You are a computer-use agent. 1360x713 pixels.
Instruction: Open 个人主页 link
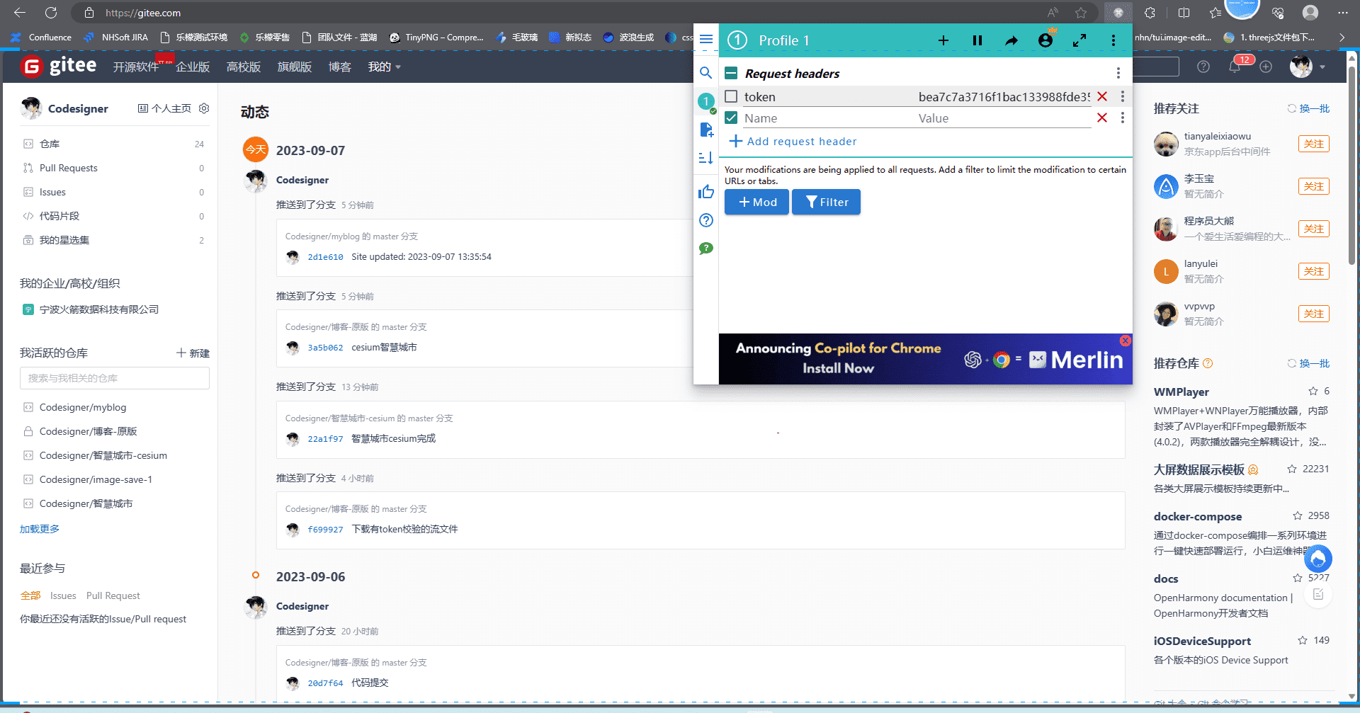point(164,108)
